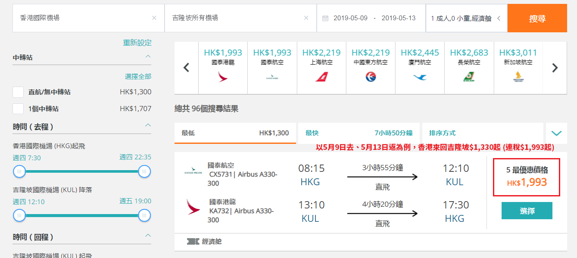Go to previous airlines with left arrow
577x258 pixels.
187,68
